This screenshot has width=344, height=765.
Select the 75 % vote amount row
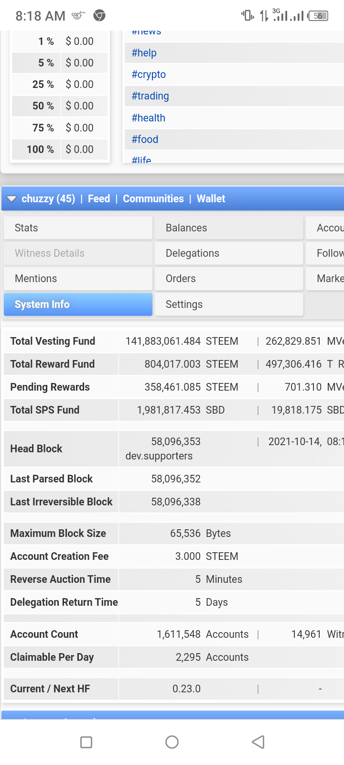point(60,128)
